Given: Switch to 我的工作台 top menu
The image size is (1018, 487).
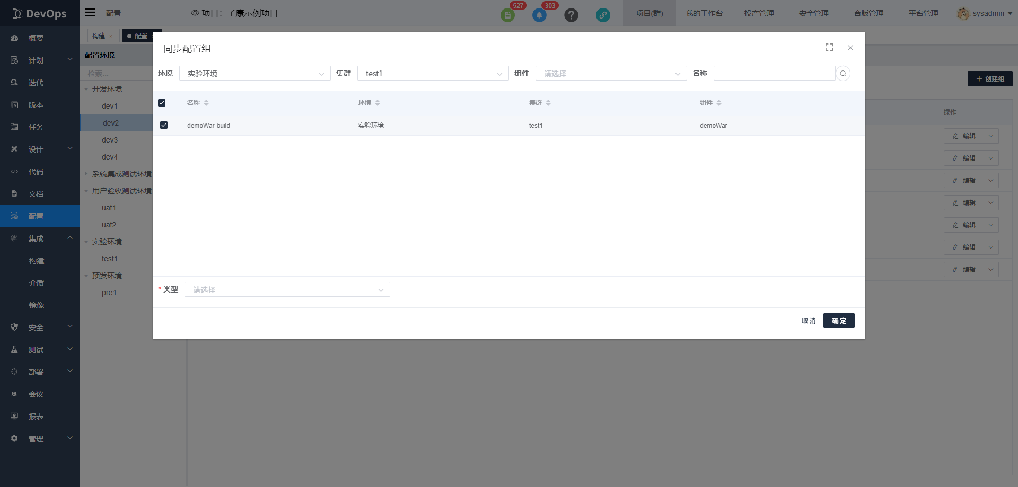Looking at the screenshot, I should tap(704, 13).
